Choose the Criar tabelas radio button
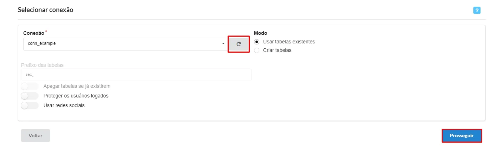Screen dimensions: 498x154 point(257,50)
